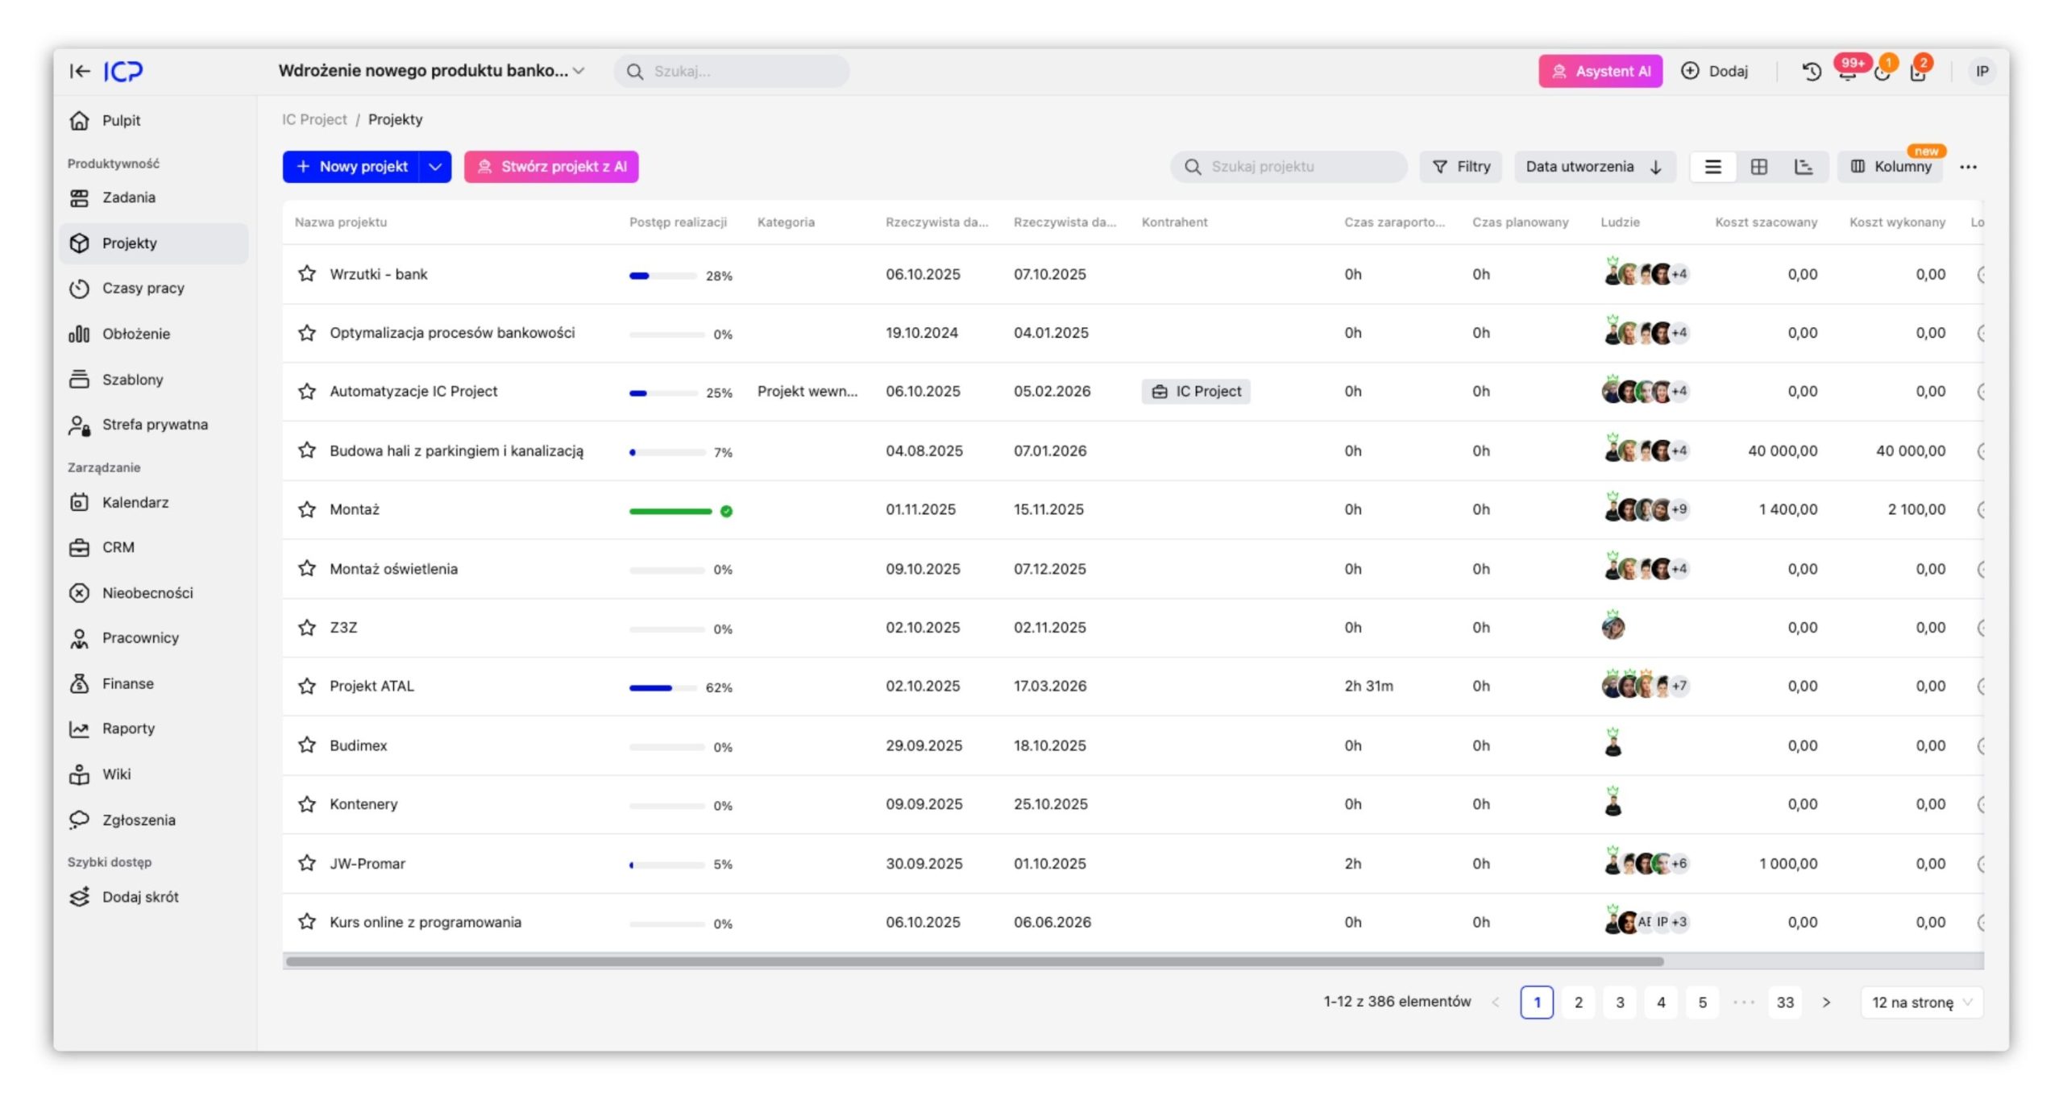Open the Filtry filter button

coord(1461,167)
